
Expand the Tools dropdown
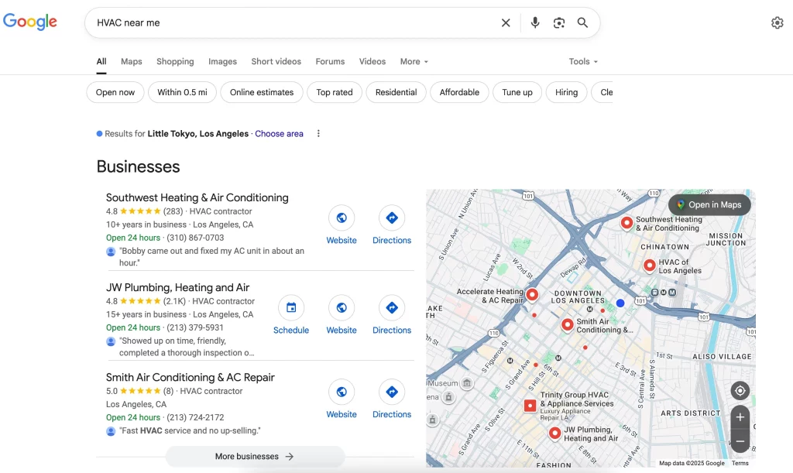583,62
